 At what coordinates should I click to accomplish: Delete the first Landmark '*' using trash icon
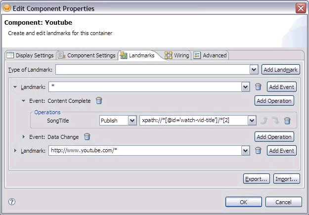click(x=258, y=86)
